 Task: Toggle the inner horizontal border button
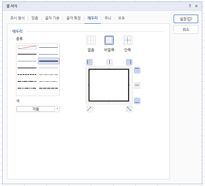tap(137, 85)
